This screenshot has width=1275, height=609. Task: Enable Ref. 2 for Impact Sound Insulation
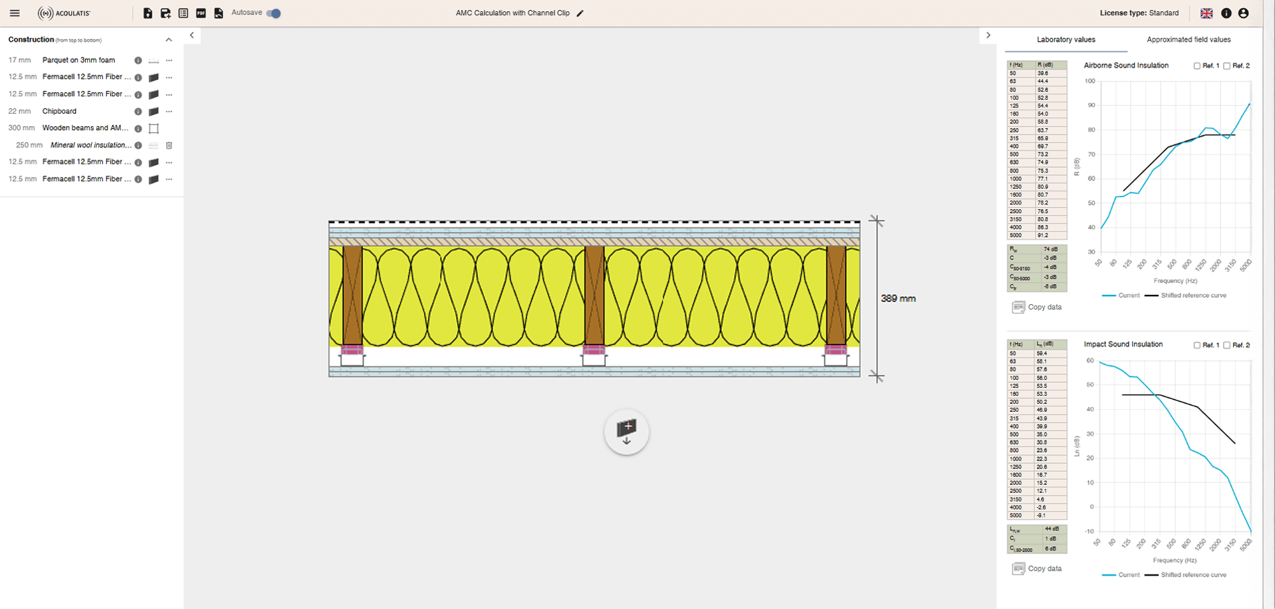tap(1226, 345)
